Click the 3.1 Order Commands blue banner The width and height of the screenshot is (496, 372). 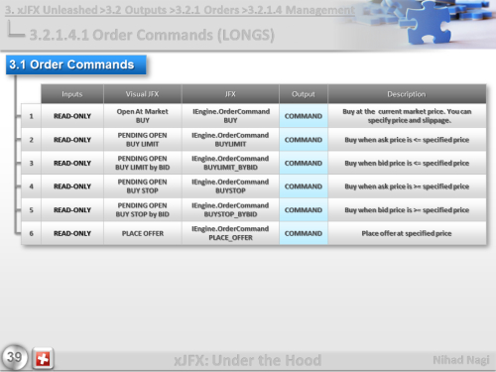76,64
